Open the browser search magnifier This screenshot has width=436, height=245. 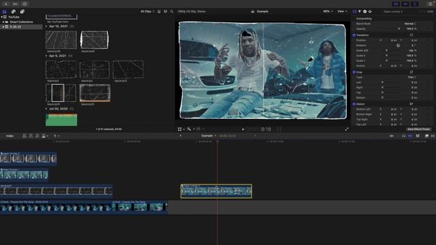[172, 12]
